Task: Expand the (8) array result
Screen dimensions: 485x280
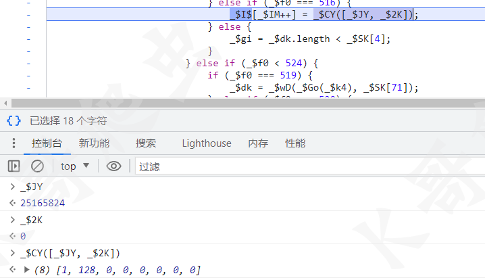Action: [x=27, y=270]
